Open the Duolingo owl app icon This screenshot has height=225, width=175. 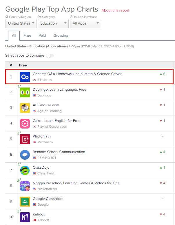pyautogui.click(x=25, y=92)
